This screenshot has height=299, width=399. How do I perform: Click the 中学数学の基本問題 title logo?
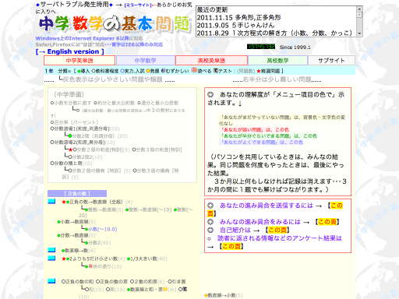point(115,24)
